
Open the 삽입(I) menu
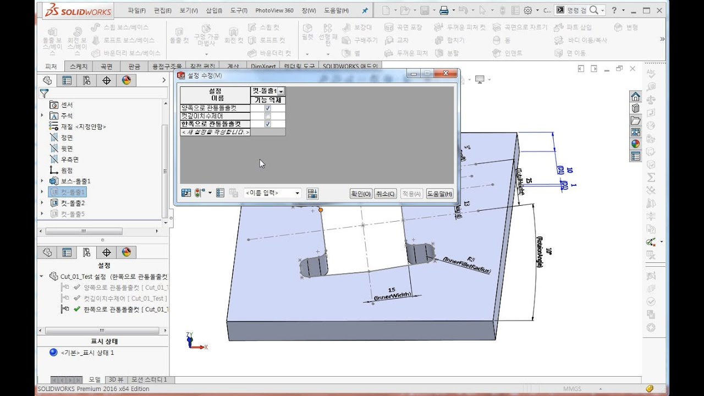(x=214, y=10)
